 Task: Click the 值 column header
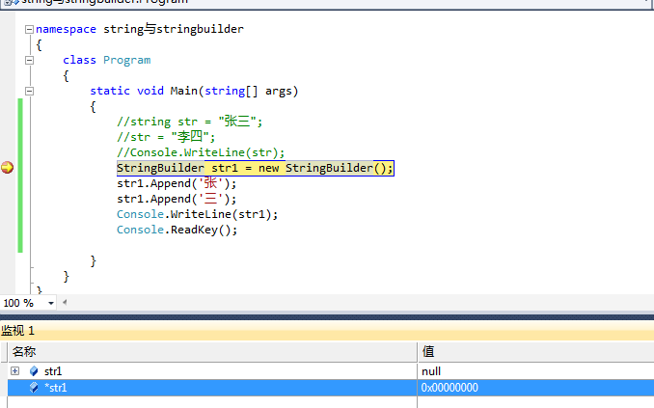tap(536, 352)
